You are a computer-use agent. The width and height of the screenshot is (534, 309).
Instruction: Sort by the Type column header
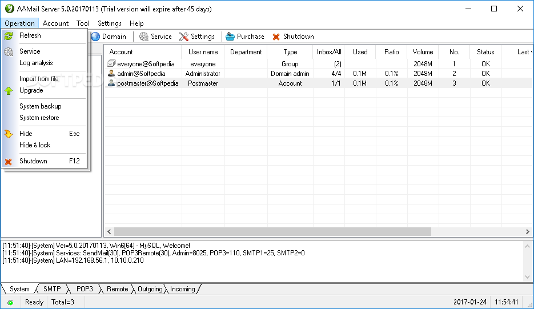point(290,52)
